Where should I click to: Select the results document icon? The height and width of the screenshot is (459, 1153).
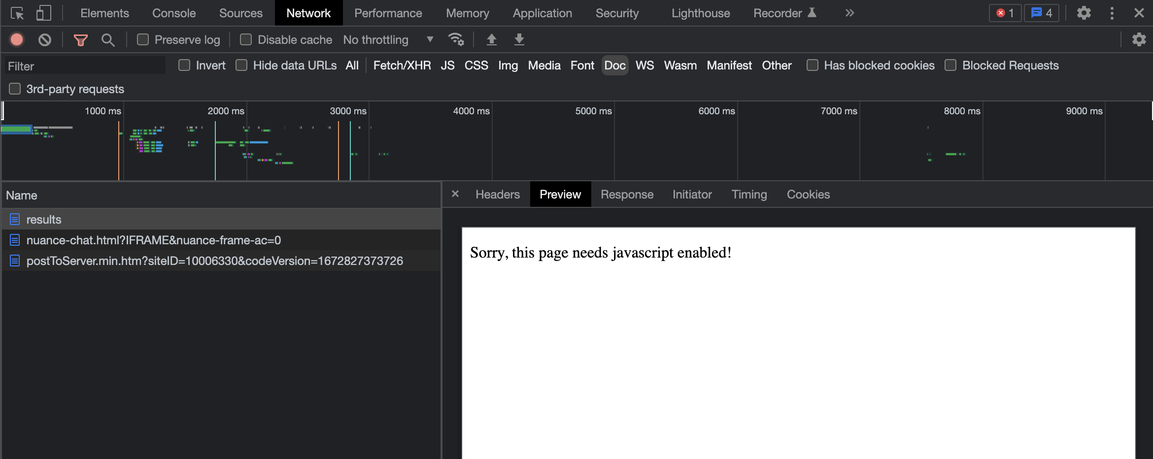pos(15,220)
